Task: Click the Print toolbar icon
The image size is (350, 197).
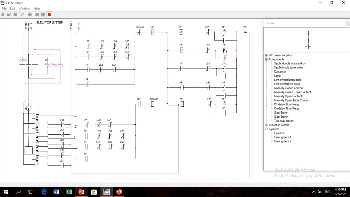Action: click(30, 15)
